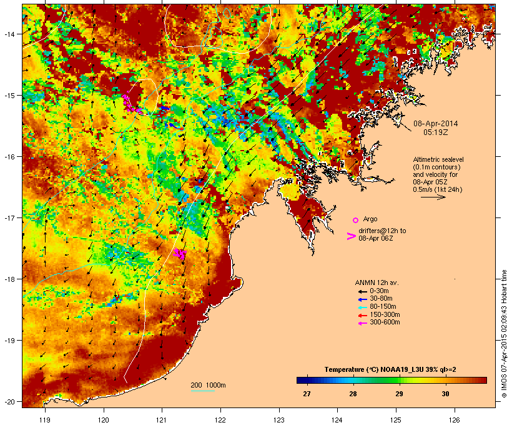
Task: Click the temperature color bar
Action: pyautogui.click(x=392, y=380)
